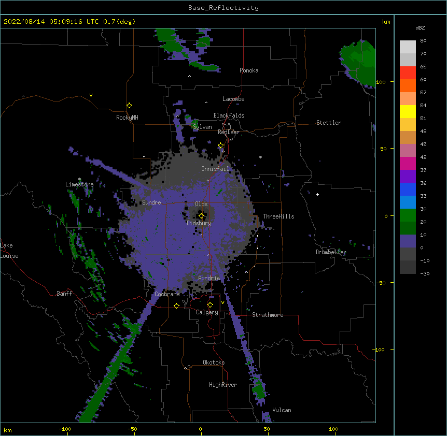Click the Vulcan label
The width and height of the screenshot is (447, 436).
pyautogui.click(x=282, y=410)
